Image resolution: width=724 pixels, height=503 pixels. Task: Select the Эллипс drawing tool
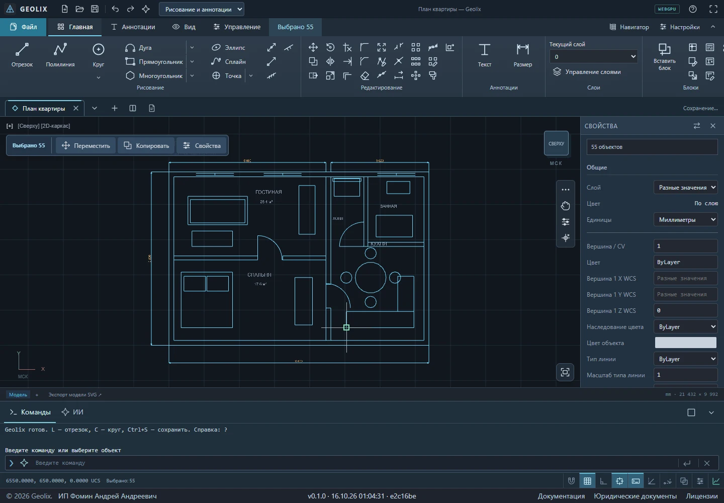(x=229, y=48)
